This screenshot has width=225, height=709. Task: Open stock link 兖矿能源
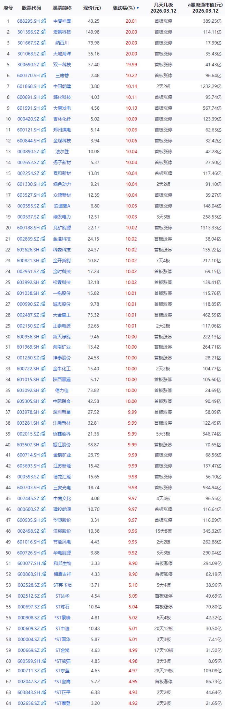coord(62,228)
